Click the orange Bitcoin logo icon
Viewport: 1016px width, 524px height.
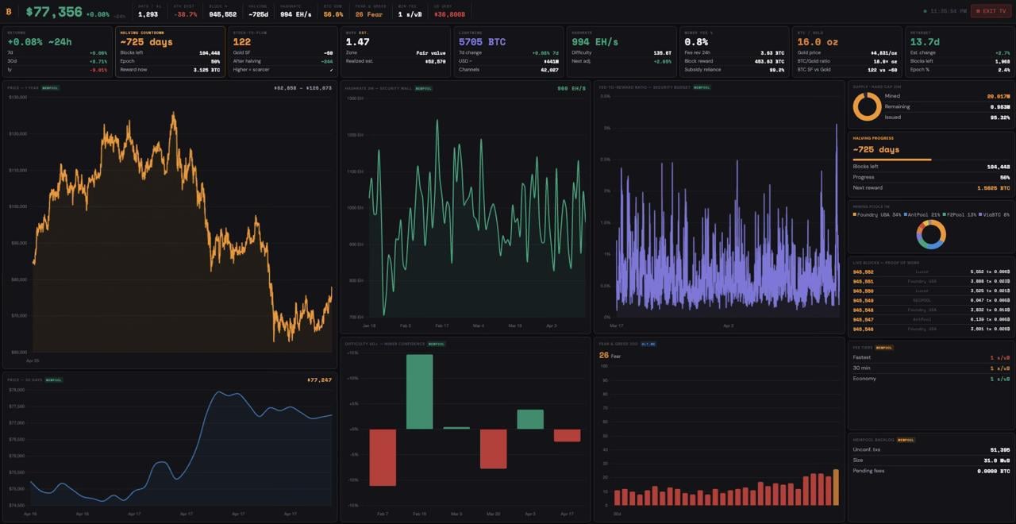pos(9,11)
